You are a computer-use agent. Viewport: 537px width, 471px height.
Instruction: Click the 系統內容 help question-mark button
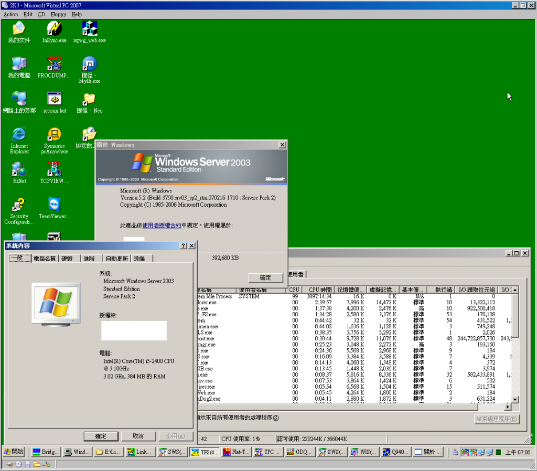183,245
